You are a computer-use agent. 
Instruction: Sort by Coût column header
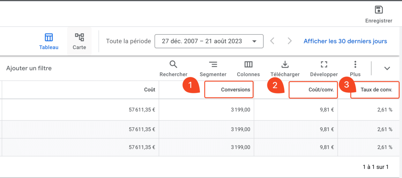[149, 90]
